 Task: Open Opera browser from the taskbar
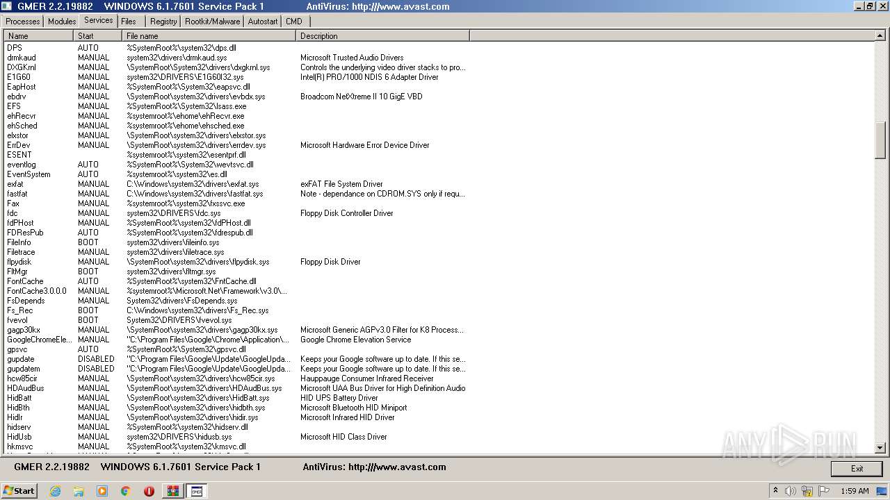(x=149, y=491)
